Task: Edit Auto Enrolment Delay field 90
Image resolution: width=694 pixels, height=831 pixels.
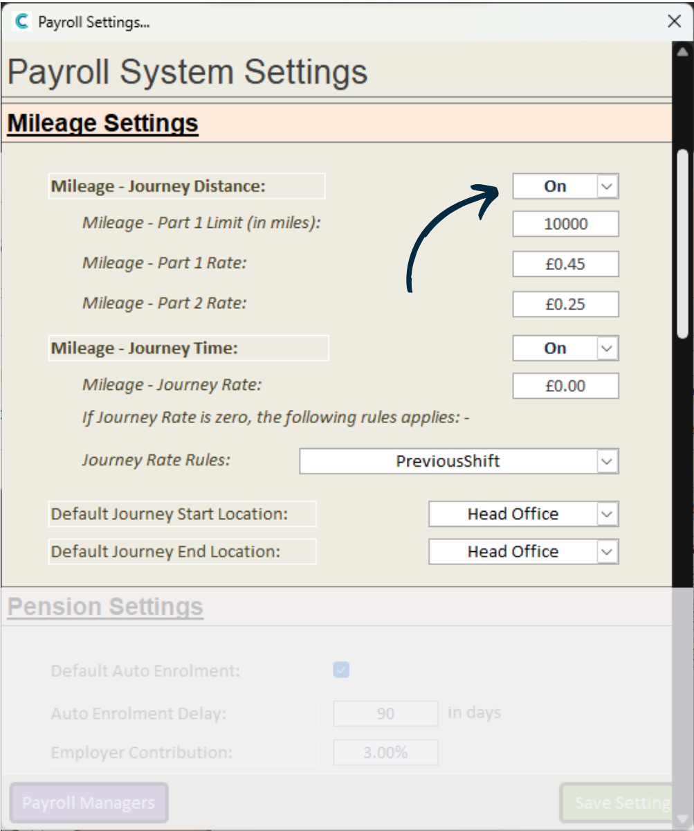Action: click(x=385, y=713)
